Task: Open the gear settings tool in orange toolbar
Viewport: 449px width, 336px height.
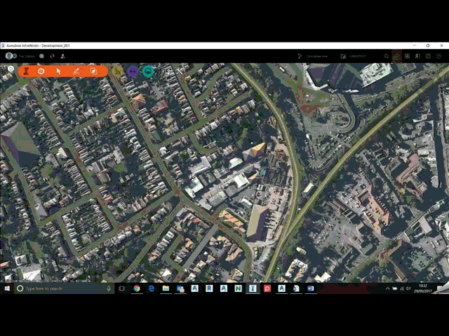Action: pyautogui.click(x=41, y=71)
